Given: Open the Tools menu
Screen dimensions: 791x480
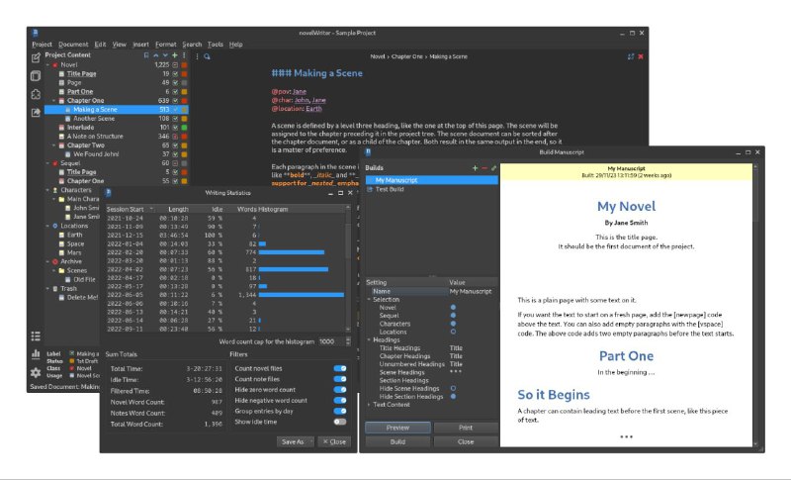Looking at the screenshot, I should pyautogui.click(x=215, y=45).
